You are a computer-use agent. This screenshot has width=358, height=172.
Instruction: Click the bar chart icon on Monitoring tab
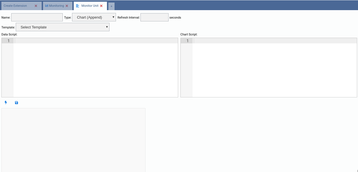tap(47, 6)
